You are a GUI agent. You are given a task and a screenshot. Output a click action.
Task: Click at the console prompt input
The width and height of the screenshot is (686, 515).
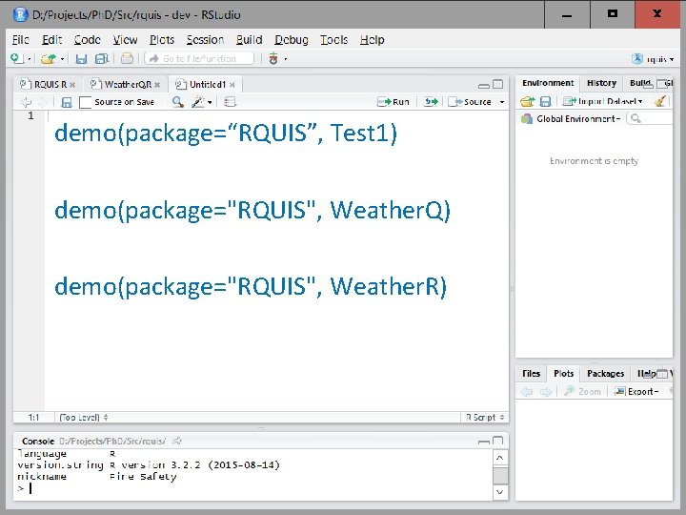pyautogui.click(x=253, y=488)
